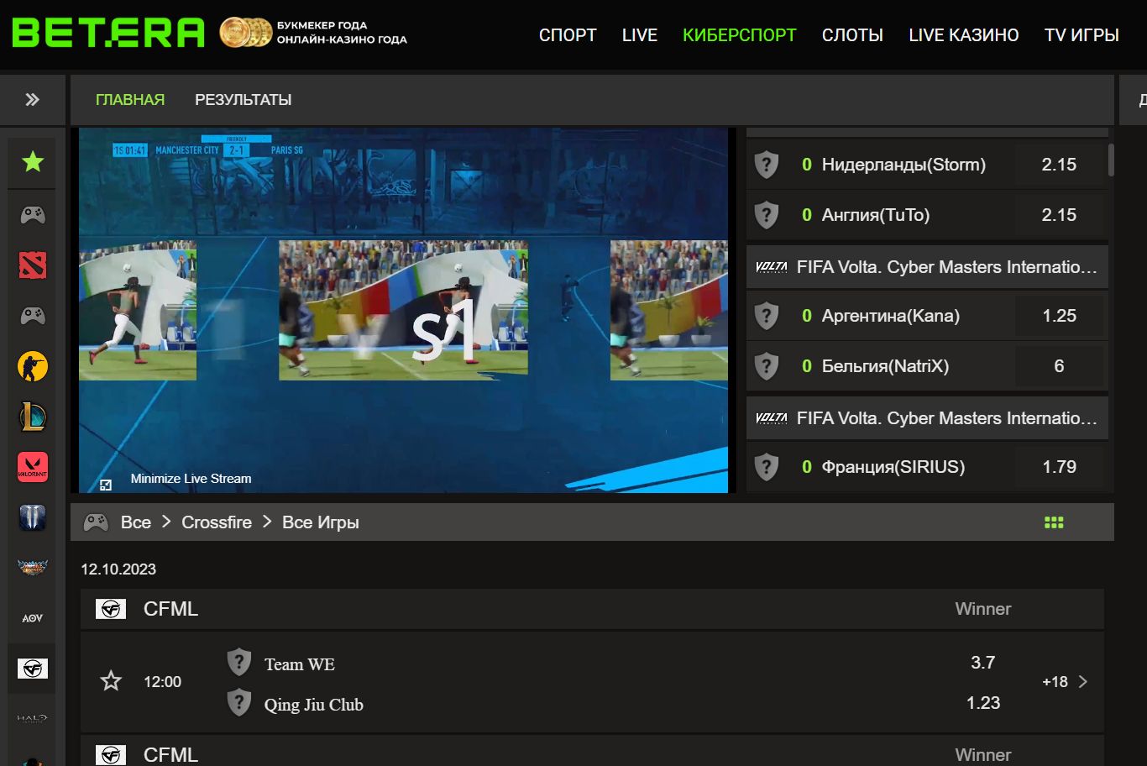Click the gold award coins badge
The height and width of the screenshot is (766, 1147).
tap(246, 33)
